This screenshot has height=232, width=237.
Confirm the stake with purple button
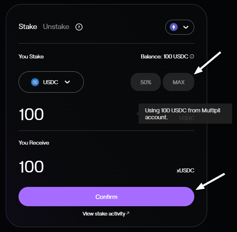tap(106, 197)
